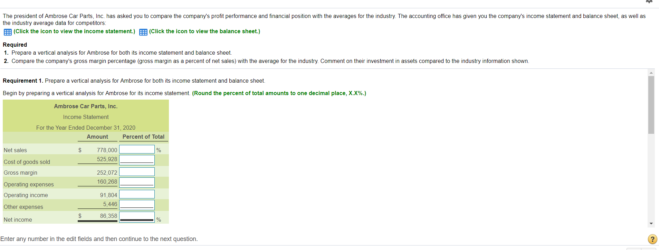This screenshot has width=659, height=250.
Task: Select the percent field next to Net sales
Action: tap(137, 149)
